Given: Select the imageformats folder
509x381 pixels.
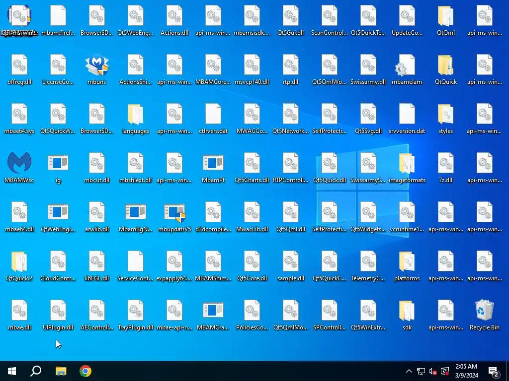Looking at the screenshot, I should tap(407, 163).
